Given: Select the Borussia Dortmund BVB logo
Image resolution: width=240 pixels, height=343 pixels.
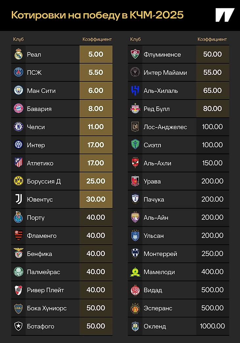Looking at the screenshot, I should [x=18, y=181].
